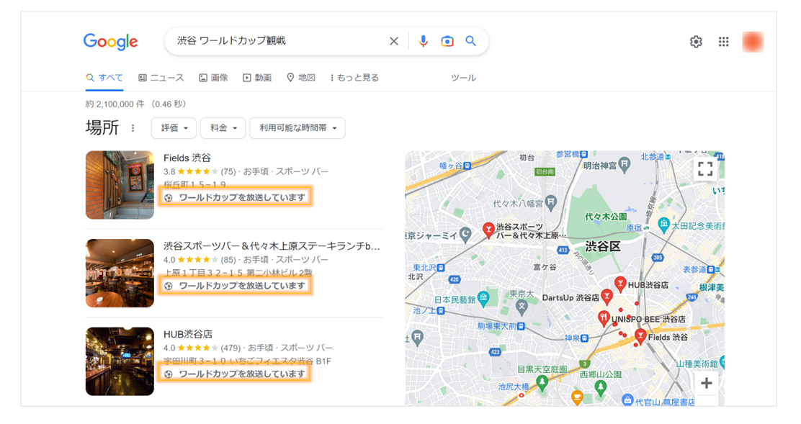Expand the map to fullscreen
The height and width of the screenshot is (424, 801).
(x=705, y=169)
